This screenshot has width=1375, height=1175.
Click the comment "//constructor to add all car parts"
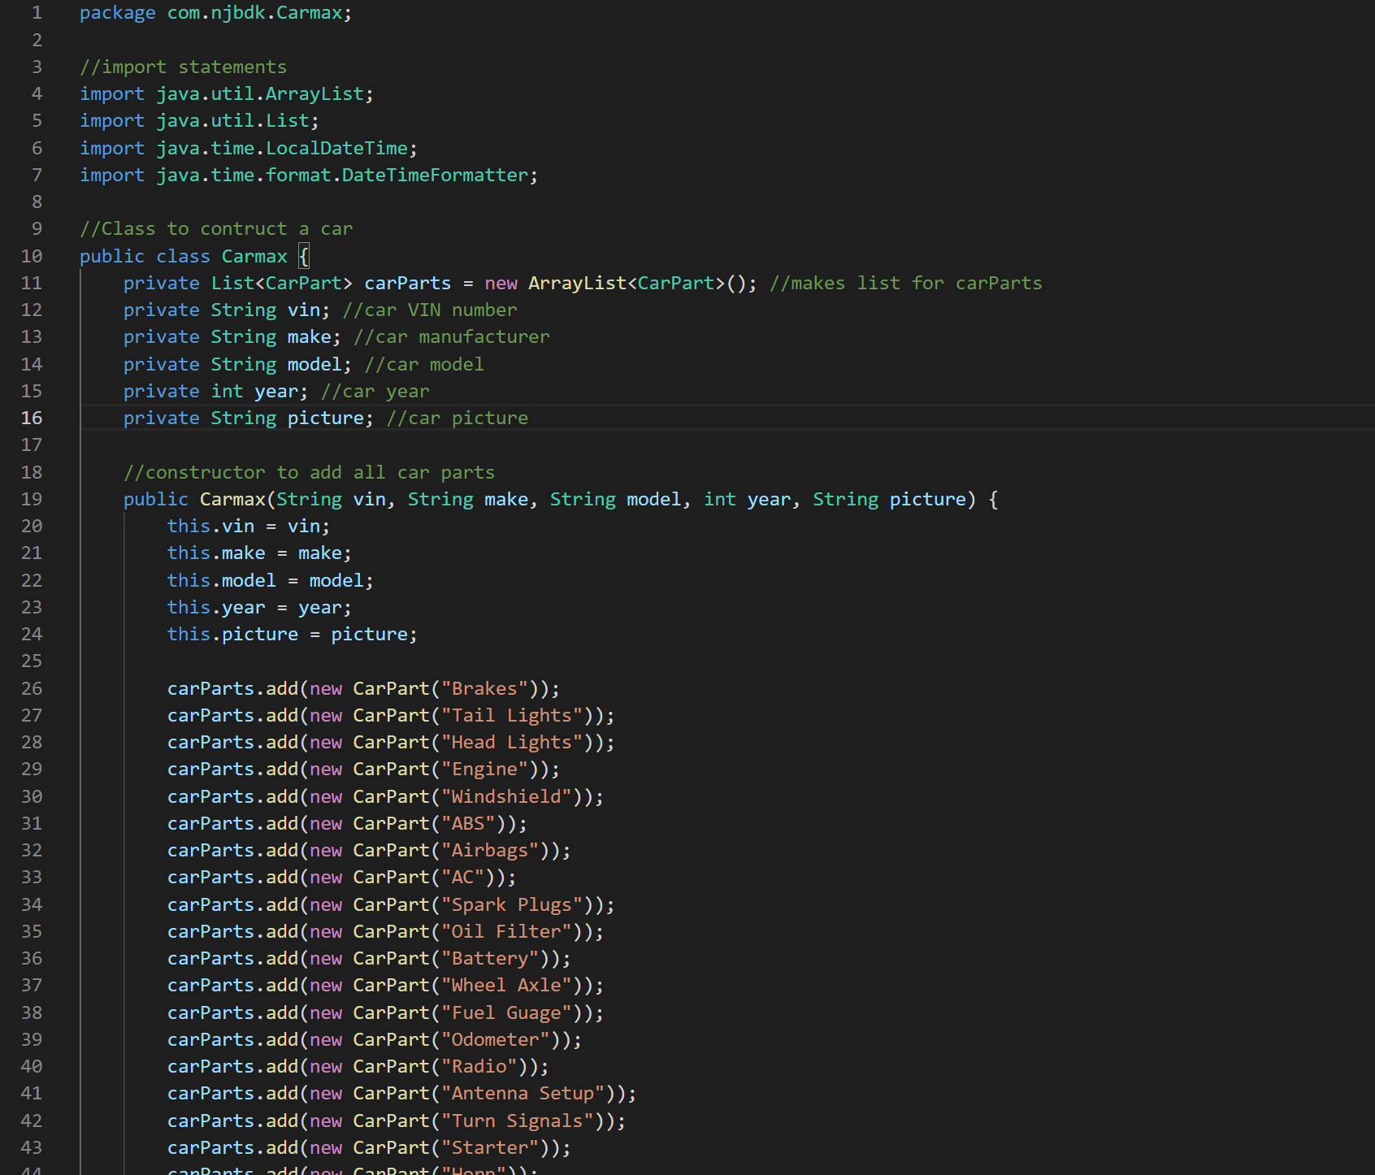pos(309,472)
